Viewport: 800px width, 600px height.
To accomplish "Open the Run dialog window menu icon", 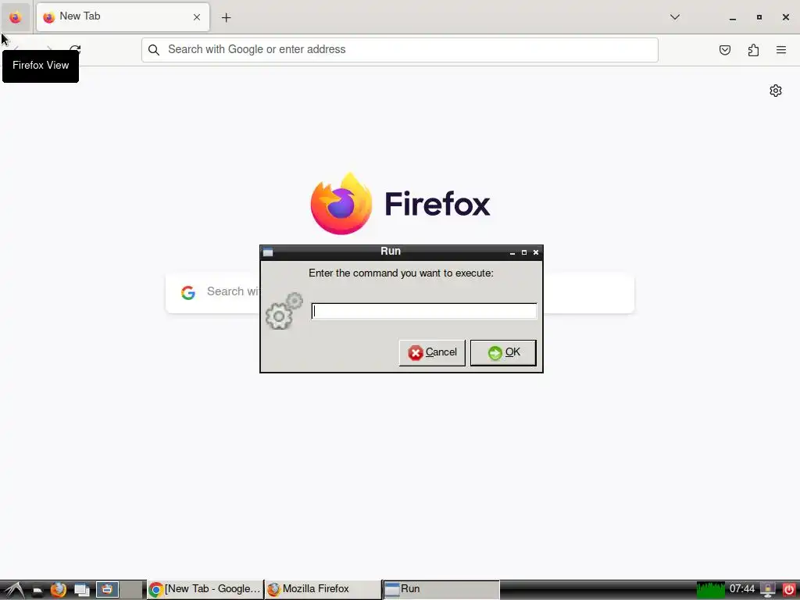I will pyautogui.click(x=268, y=252).
